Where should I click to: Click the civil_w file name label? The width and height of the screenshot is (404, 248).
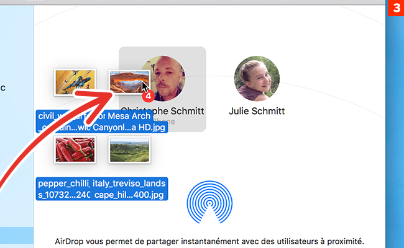point(54,117)
